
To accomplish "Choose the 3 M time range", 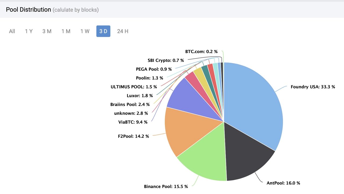I will click(47, 31).
